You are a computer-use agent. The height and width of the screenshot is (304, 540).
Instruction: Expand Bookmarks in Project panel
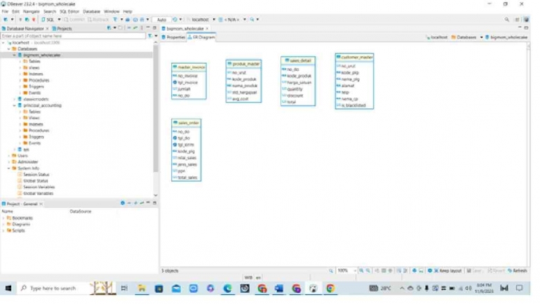coord(4,218)
